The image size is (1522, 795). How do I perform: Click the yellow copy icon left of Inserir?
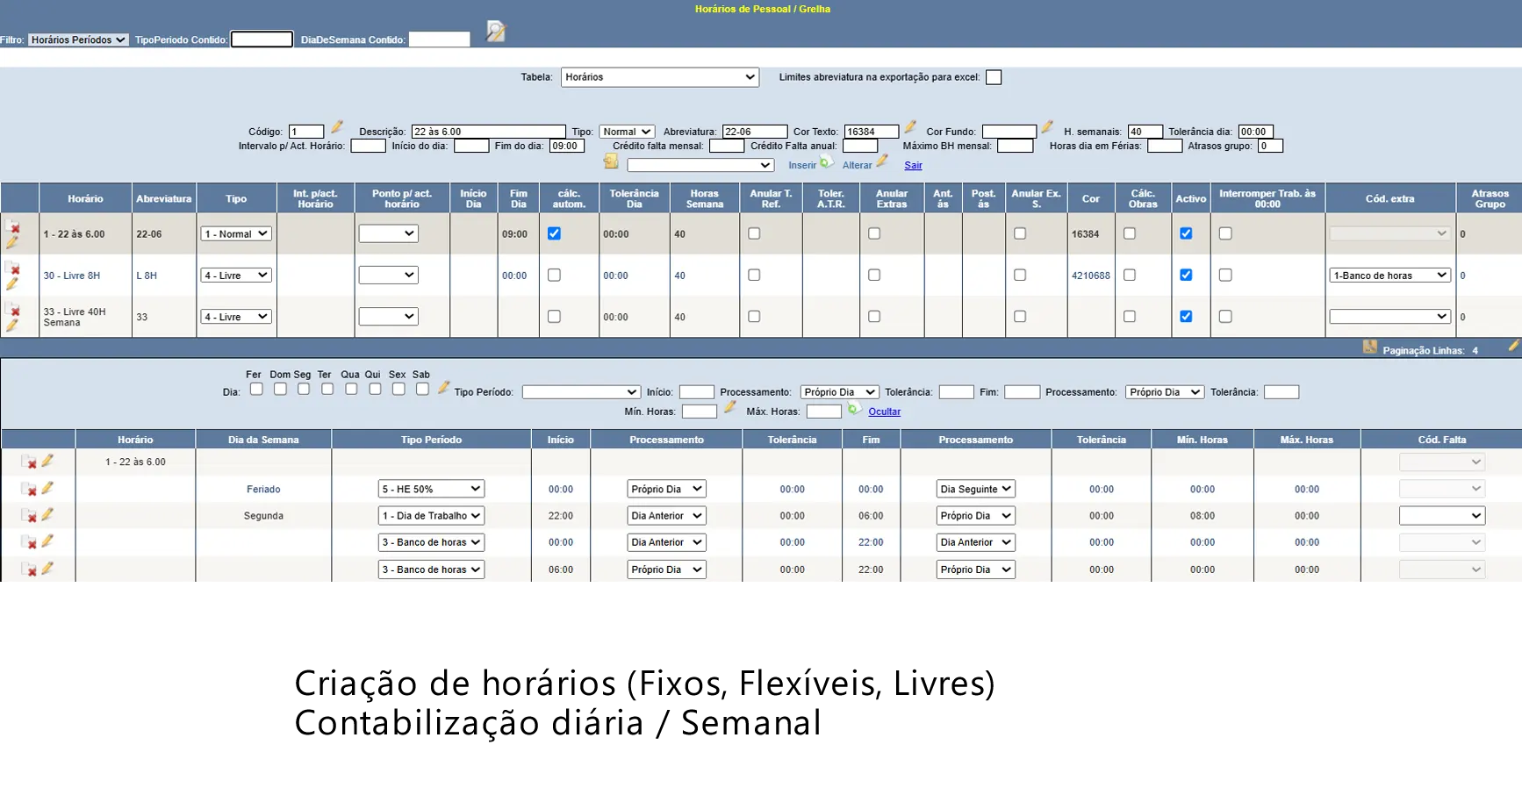pyautogui.click(x=611, y=161)
